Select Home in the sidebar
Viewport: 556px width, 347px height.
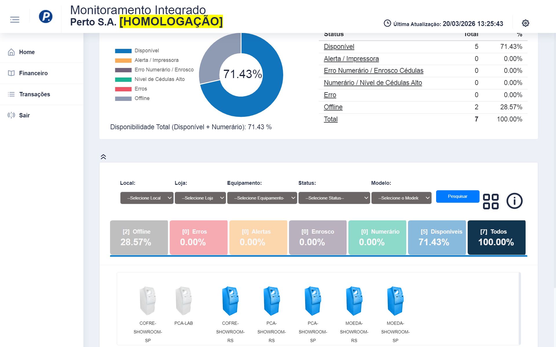point(27,52)
